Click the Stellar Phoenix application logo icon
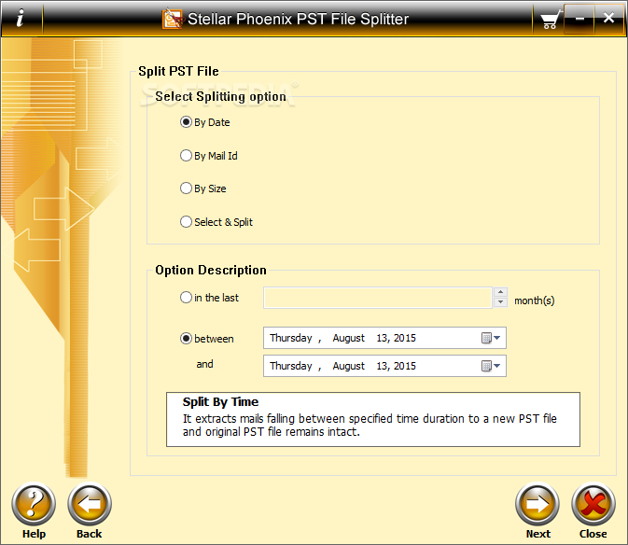This screenshot has width=628, height=545. [173, 19]
